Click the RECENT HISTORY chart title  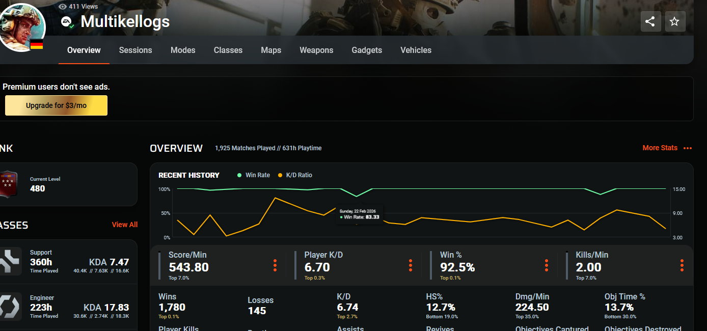(x=189, y=175)
